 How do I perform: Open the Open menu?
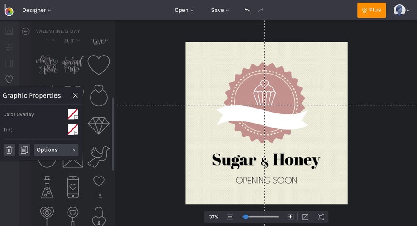184,10
